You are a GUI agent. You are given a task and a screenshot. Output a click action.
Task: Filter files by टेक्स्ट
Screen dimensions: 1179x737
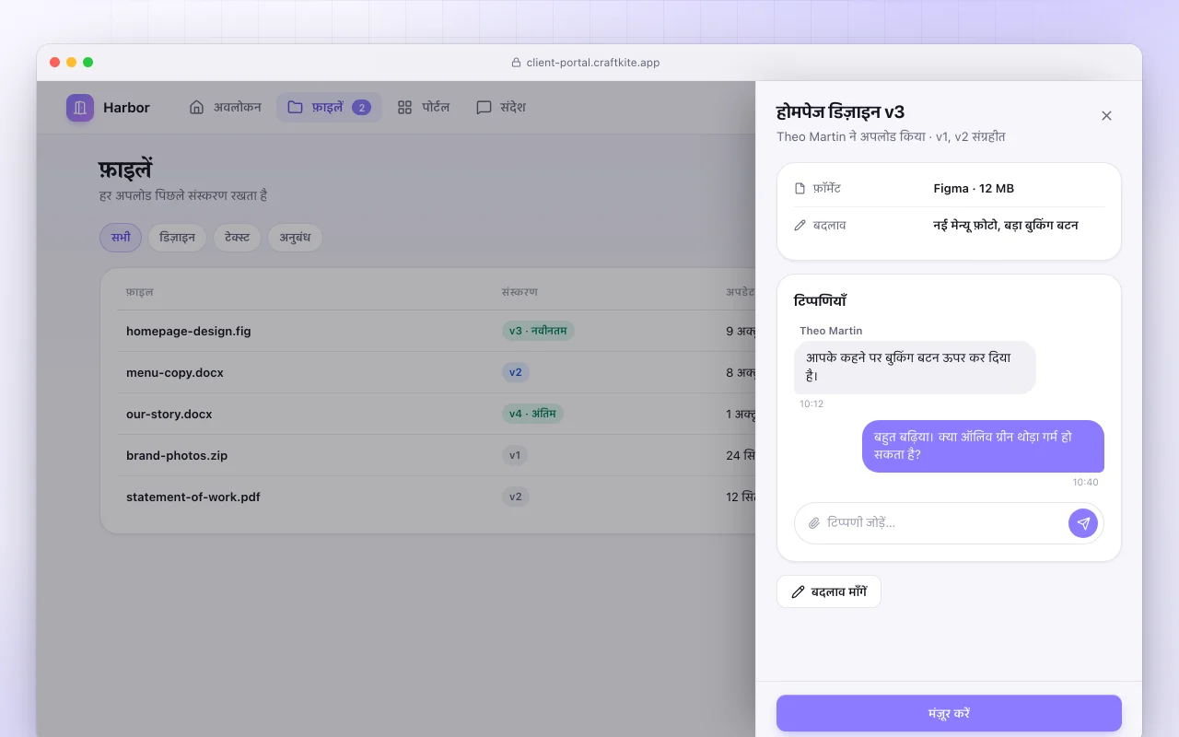pyautogui.click(x=237, y=238)
